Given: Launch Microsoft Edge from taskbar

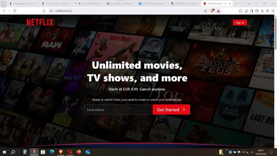Looking at the screenshot, I should coord(52,152).
